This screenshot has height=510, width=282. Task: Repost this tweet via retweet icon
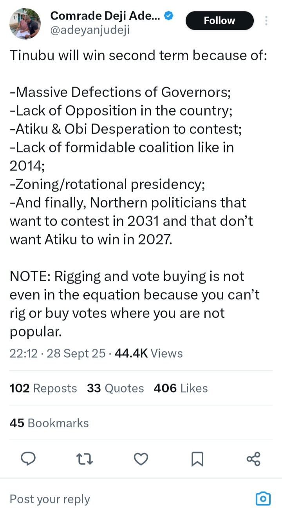tap(85, 459)
